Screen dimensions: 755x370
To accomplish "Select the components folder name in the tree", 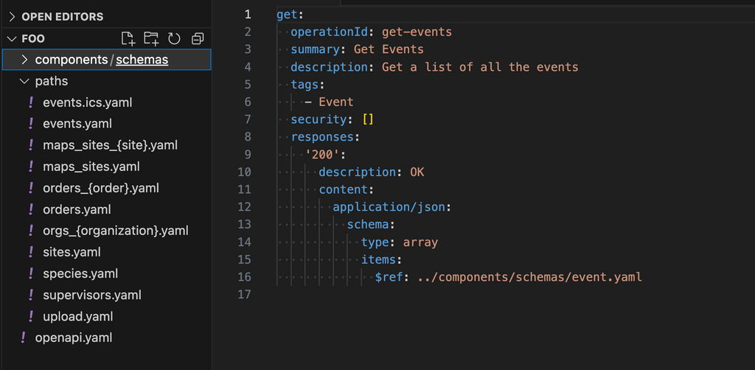I will coord(72,60).
